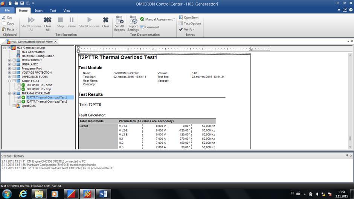Tick the DEFLPDEF Io> Start checkbox
Image resolution: width=354 pixels, height=199 pixels.
point(19,85)
